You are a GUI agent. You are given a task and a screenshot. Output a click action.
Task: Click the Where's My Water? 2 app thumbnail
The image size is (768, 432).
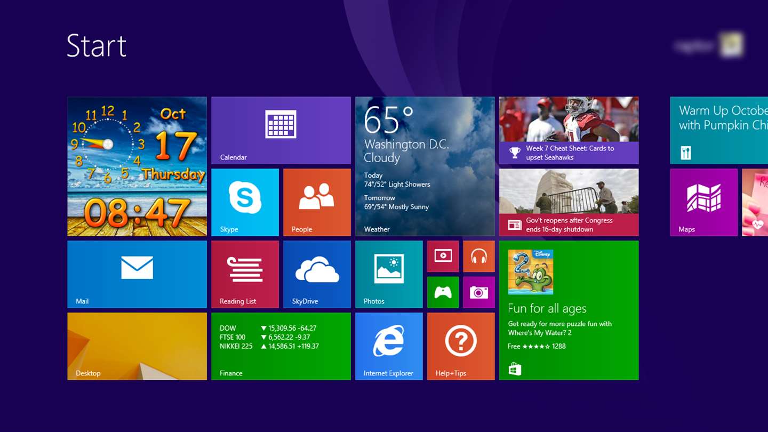click(x=531, y=272)
